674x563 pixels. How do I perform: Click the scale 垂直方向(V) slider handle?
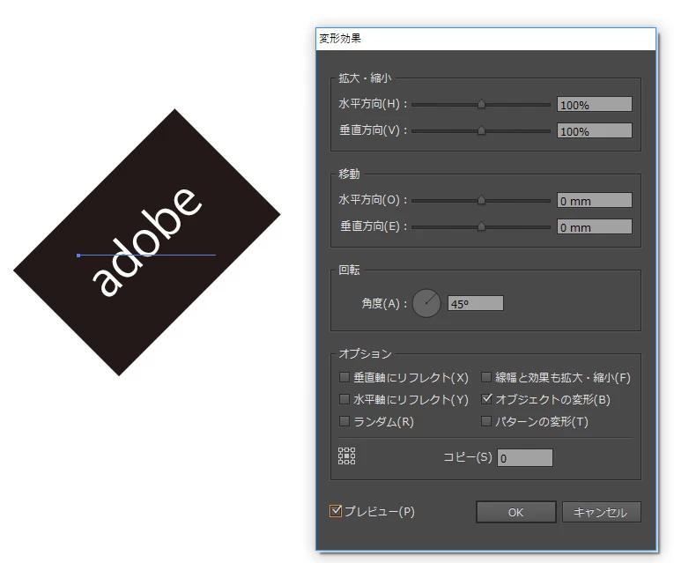[481, 130]
